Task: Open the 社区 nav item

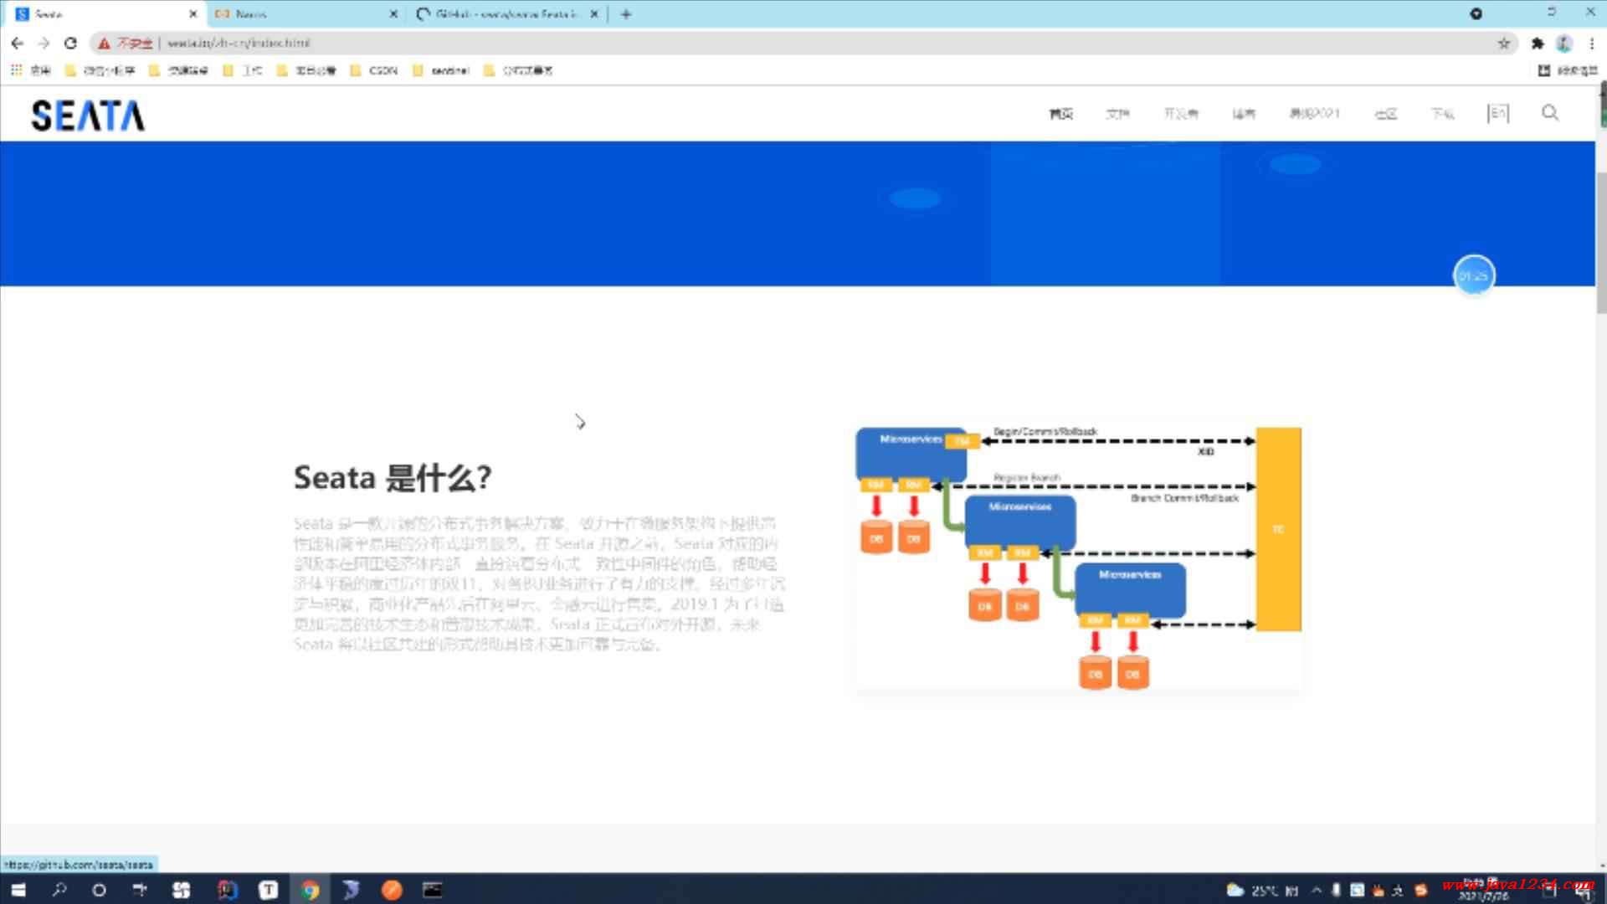Action: pos(1386,113)
